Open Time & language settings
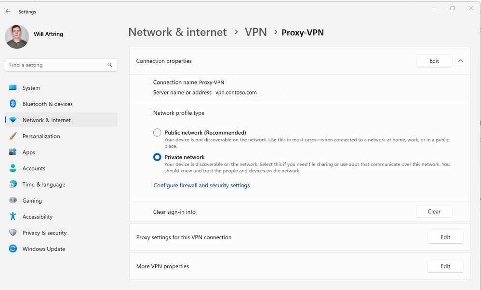This screenshot has width=481, height=290. pos(43,184)
